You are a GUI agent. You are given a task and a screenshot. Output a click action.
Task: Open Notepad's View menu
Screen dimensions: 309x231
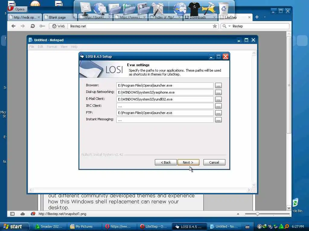pos(64,47)
